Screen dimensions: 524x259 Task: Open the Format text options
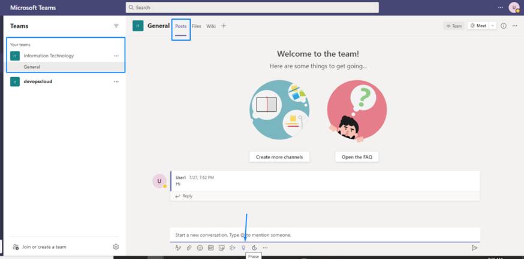(x=178, y=248)
